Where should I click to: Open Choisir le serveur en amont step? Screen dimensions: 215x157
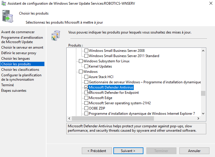(22, 47)
